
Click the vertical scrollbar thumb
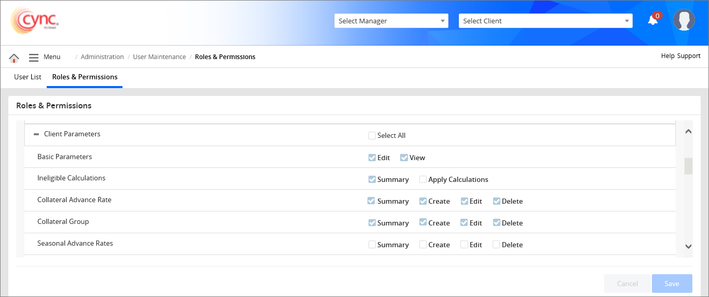(688, 166)
